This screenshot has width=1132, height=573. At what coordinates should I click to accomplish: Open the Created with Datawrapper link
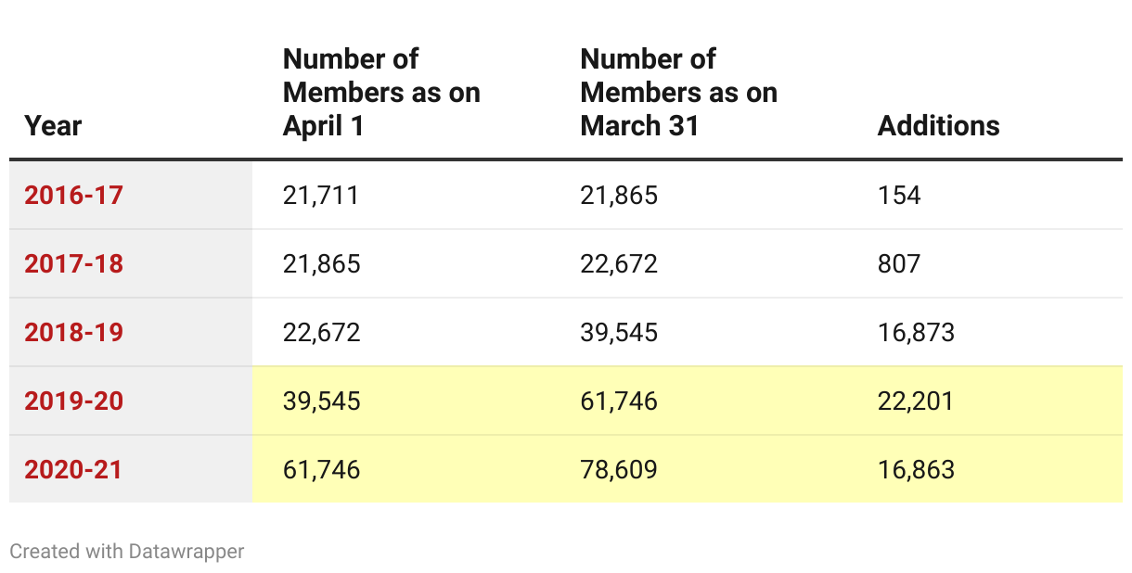click(127, 552)
